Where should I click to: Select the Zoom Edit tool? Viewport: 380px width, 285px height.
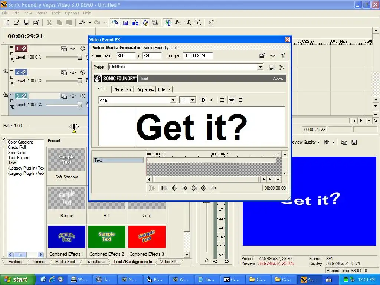point(198,23)
